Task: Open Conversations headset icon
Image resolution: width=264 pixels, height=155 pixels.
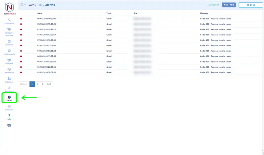Action: (x=9, y=69)
